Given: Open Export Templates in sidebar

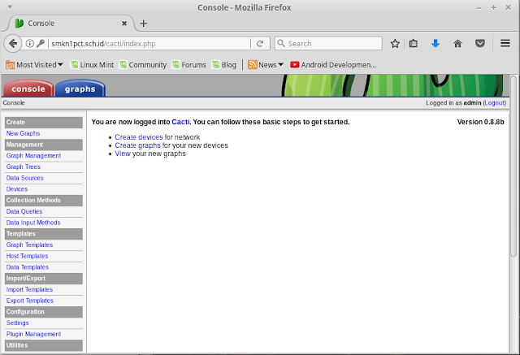Looking at the screenshot, I should (x=30, y=301).
